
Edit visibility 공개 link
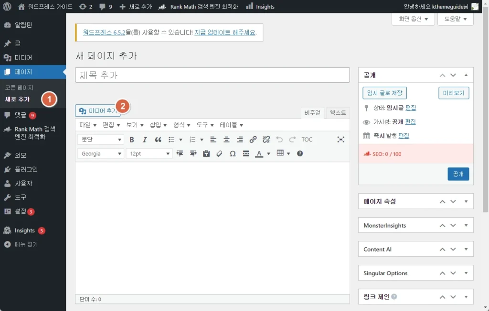(x=410, y=122)
